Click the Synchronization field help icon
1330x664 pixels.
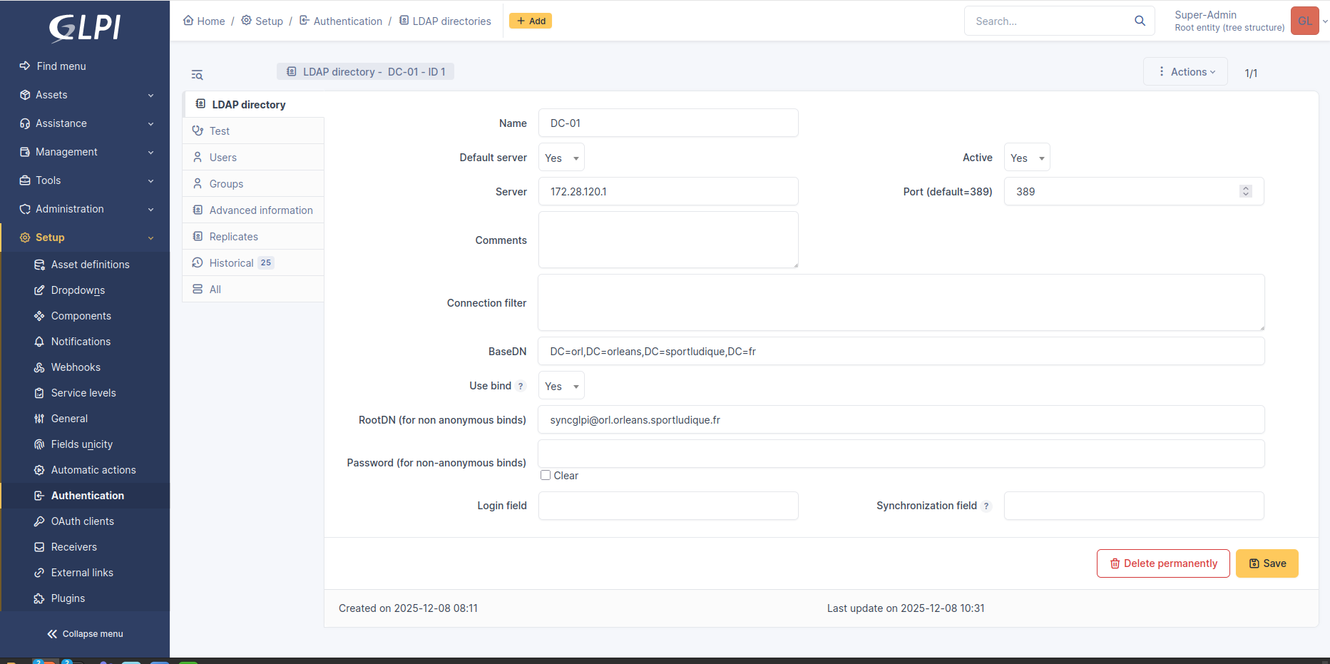987,506
